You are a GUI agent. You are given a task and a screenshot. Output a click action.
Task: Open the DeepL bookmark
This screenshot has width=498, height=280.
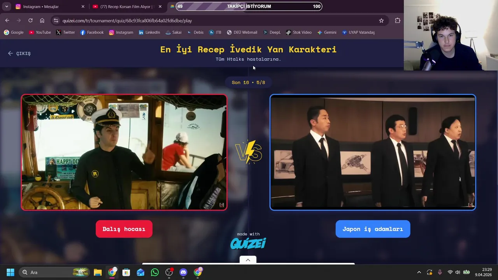click(x=272, y=32)
